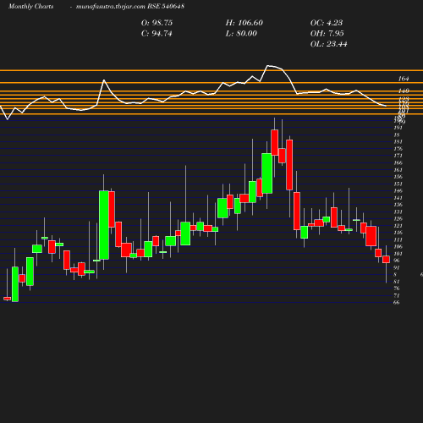423x423 pixels.
Task: Click the OL: 23.44 reading
Action: tap(329, 44)
